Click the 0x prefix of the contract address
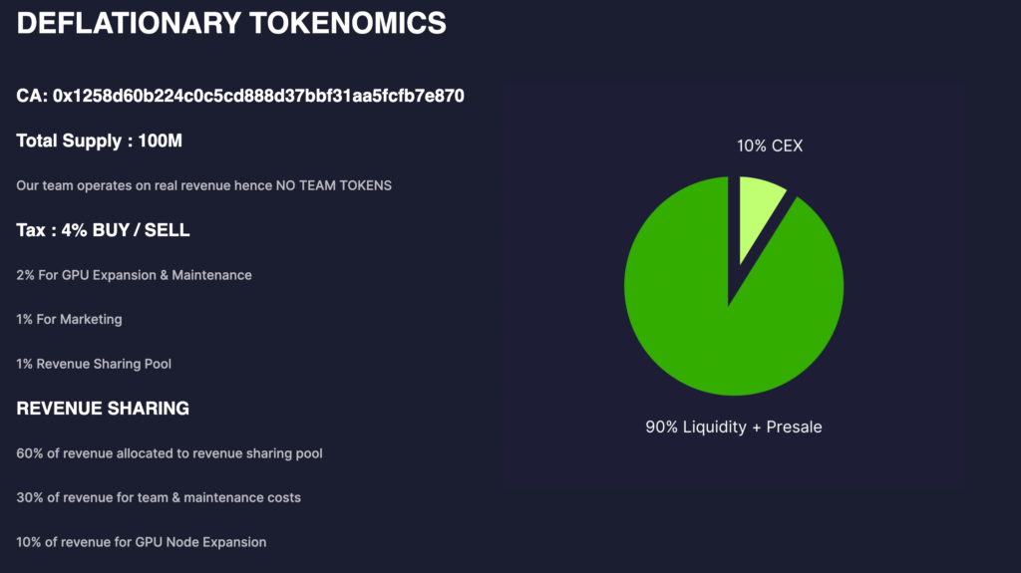 coord(62,97)
